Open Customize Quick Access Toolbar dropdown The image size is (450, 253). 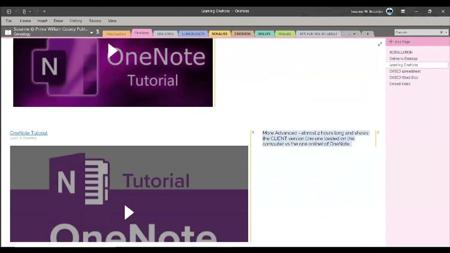[x=44, y=12]
